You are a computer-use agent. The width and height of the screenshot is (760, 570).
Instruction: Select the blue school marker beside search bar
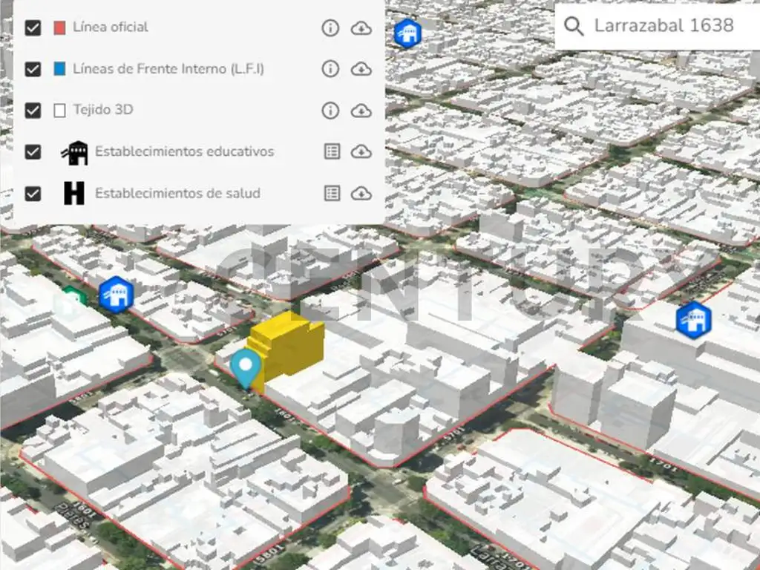pyautogui.click(x=407, y=33)
